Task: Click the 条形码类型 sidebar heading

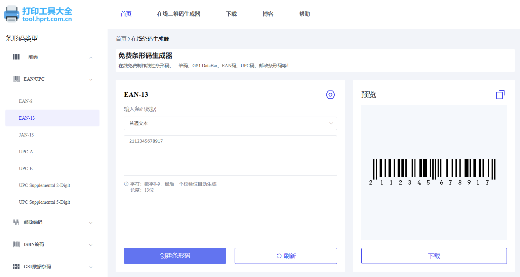Action: (22, 38)
